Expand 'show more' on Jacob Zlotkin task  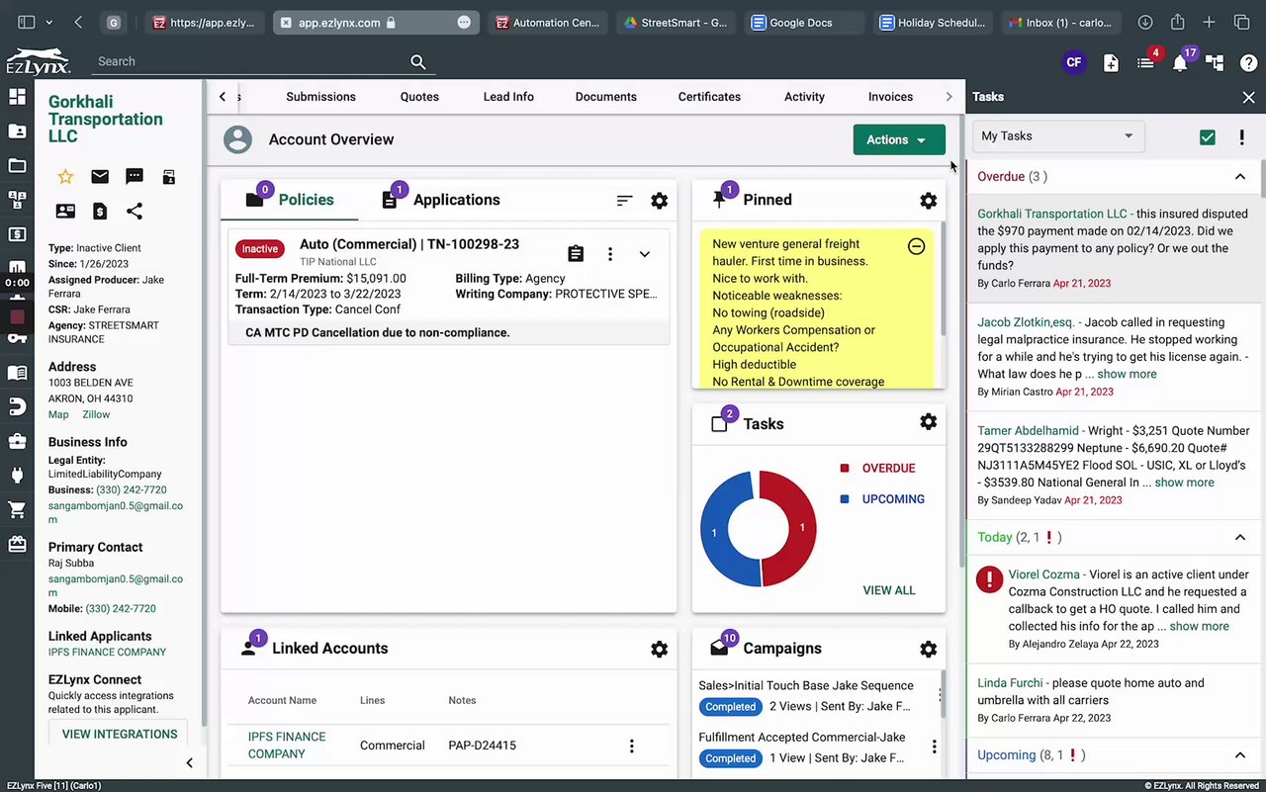1127,374
